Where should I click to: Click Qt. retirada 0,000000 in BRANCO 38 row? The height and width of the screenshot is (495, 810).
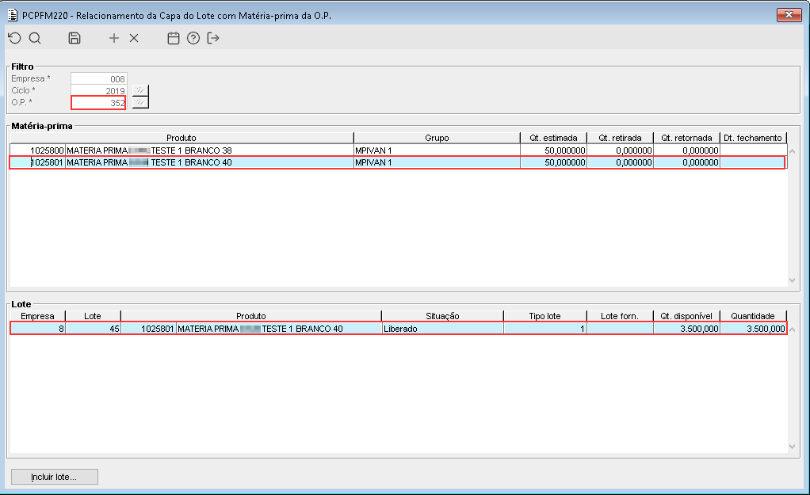(620, 150)
